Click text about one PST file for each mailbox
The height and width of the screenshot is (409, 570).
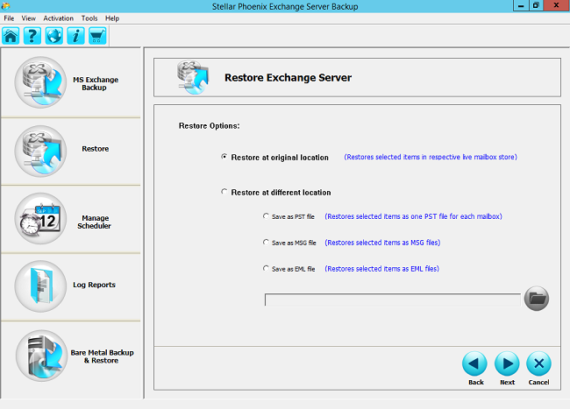point(413,216)
